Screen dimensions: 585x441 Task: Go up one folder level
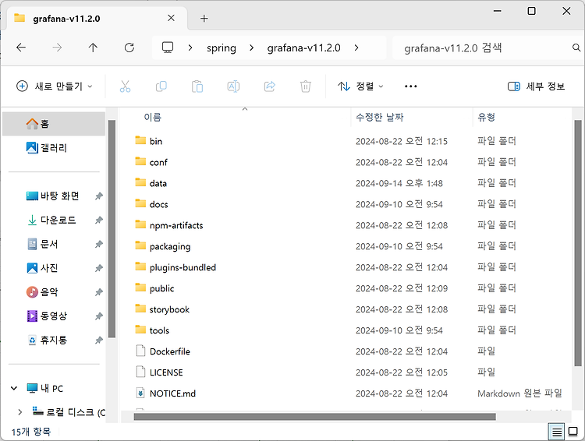(x=93, y=48)
